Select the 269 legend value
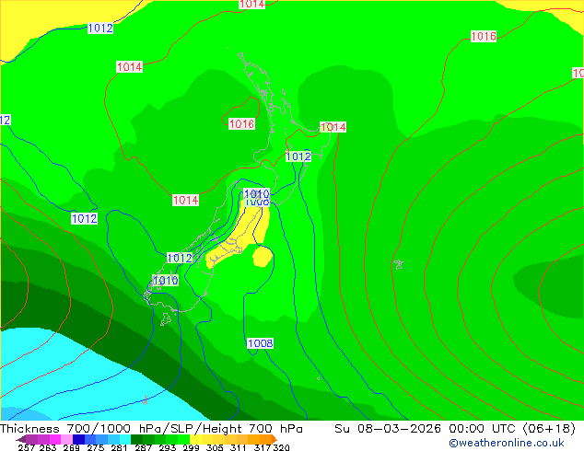The image size is (584, 451). (x=71, y=447)
